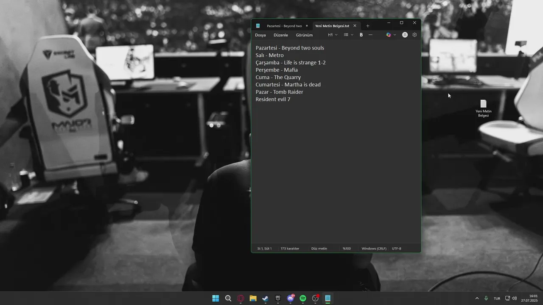Select the Yeni Metin Belgesi.txt tab
The image size is (543, 305).
point(332,26)
